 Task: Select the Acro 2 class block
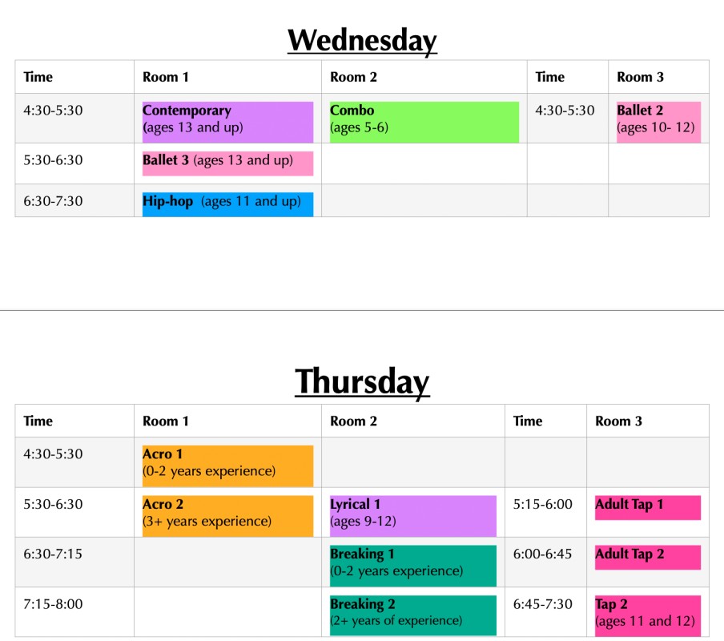(227, 516)
